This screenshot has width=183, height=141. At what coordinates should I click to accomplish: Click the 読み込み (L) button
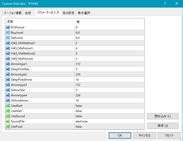click(163, 116)
